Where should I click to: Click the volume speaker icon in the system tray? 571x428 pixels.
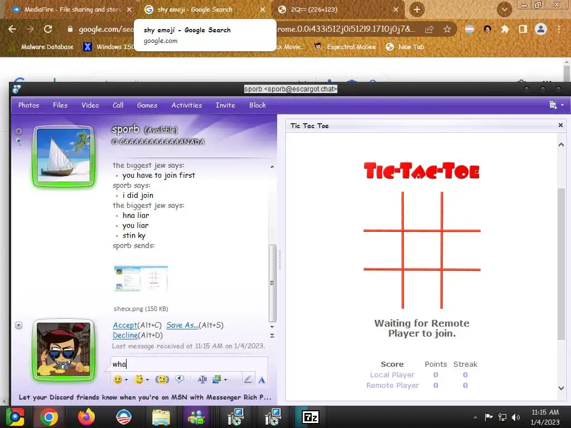point(516,417)
